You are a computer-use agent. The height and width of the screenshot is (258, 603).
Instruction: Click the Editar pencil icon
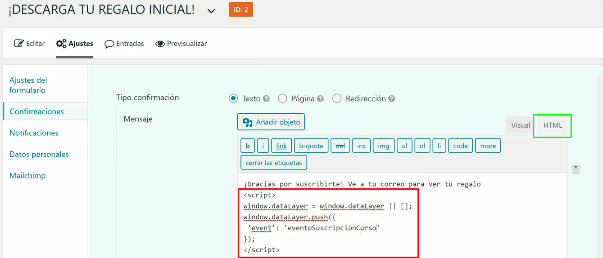point(19,44)
